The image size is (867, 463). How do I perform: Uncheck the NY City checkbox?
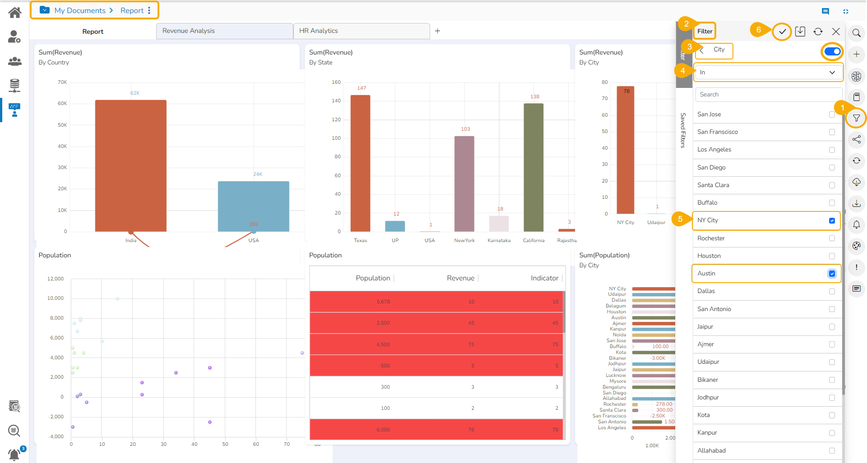[832, 220]
